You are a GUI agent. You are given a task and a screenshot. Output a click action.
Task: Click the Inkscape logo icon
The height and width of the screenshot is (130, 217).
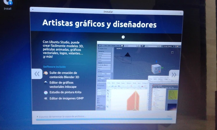tap(46, 83)
